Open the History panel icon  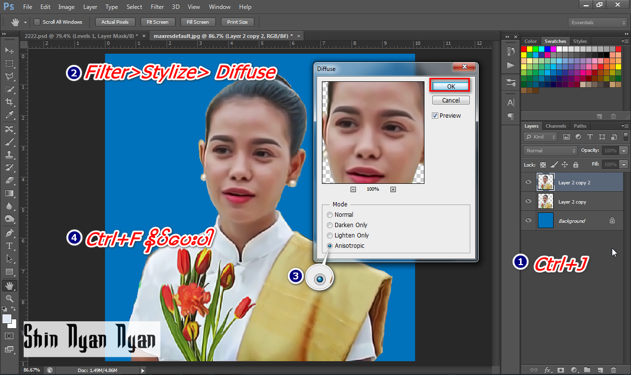click(511, 51)
